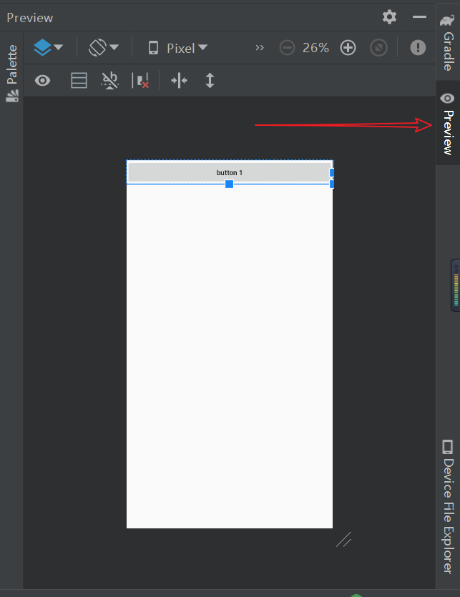Show warnings and errors icon

(418, 48)
